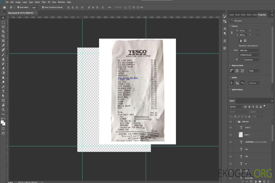Viewport: 275px width, 183px height.
Task: Select the Brush tool
Action: [3, 54]
